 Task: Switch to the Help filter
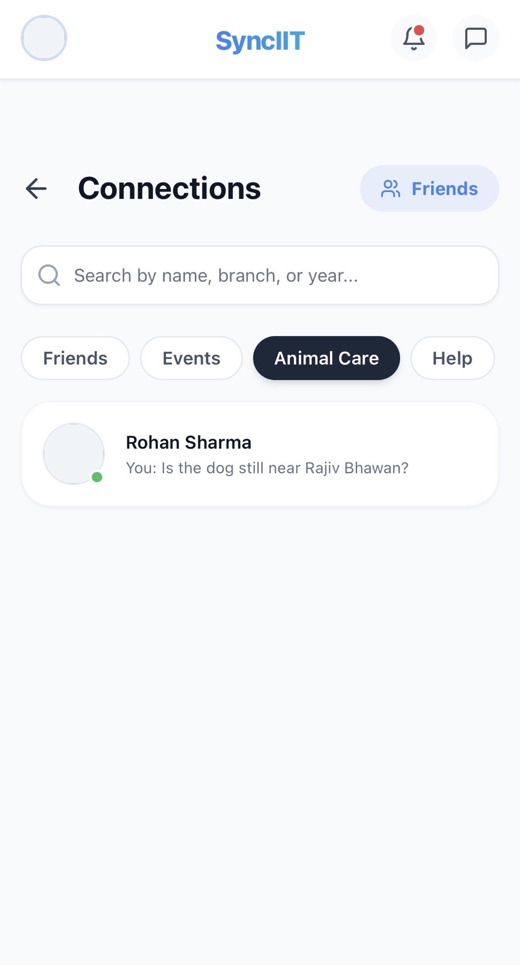[x=452, y=358]
